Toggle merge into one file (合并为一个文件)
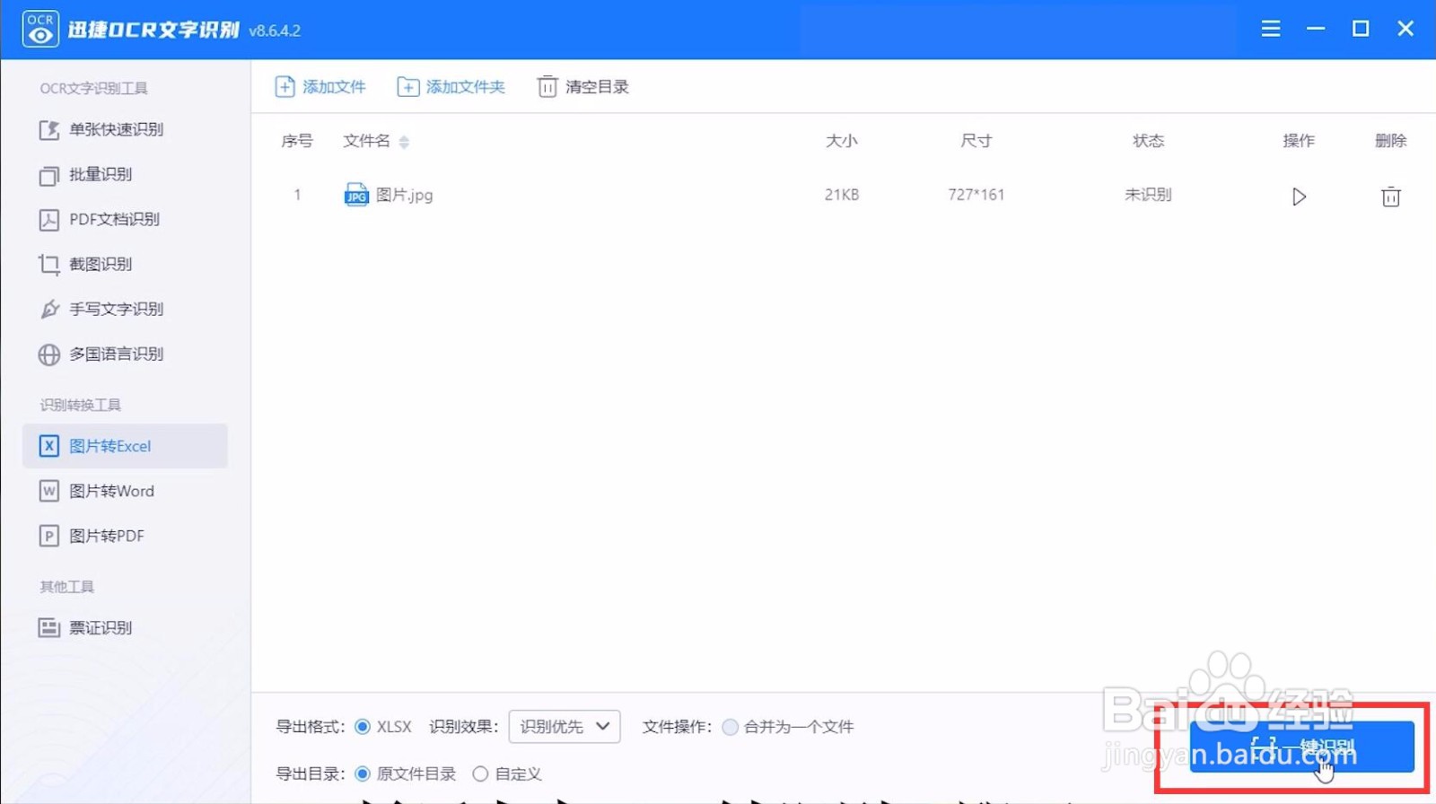Viewport: 1436px width, 804px height. click(731, 727)
